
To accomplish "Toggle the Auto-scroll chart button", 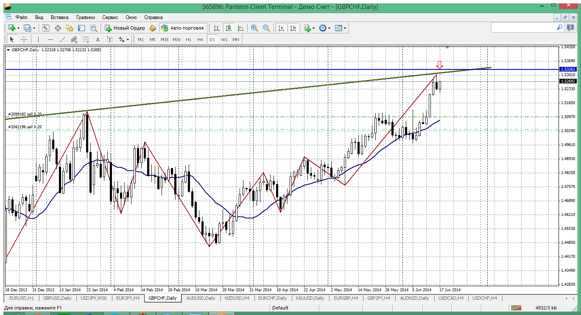I will pyautogui.click(x=281, y=28).
